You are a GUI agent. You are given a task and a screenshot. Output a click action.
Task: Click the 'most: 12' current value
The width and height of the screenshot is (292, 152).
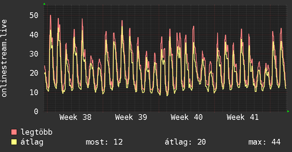click(104, 142)
